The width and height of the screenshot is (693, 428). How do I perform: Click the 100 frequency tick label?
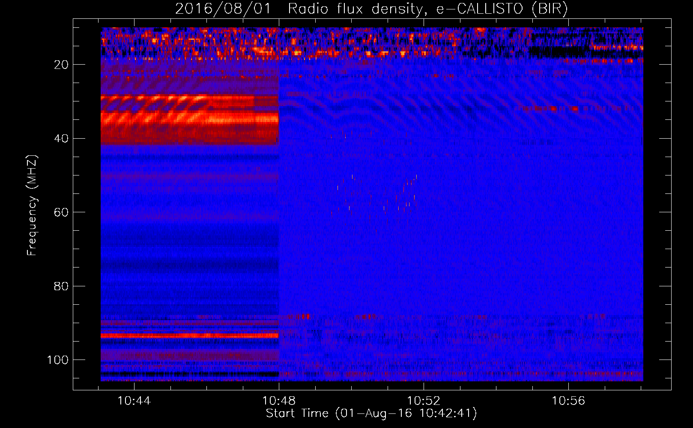point(58,360)
